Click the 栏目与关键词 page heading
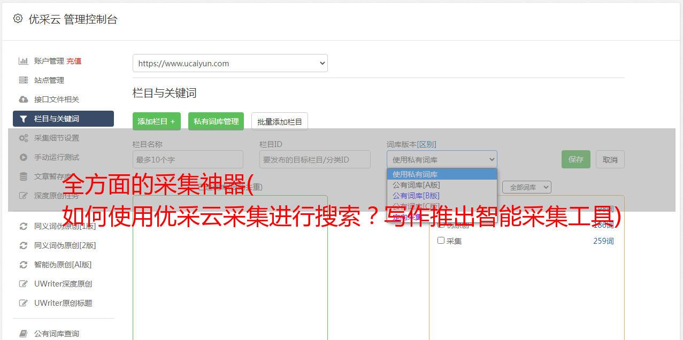 point(165,93)
